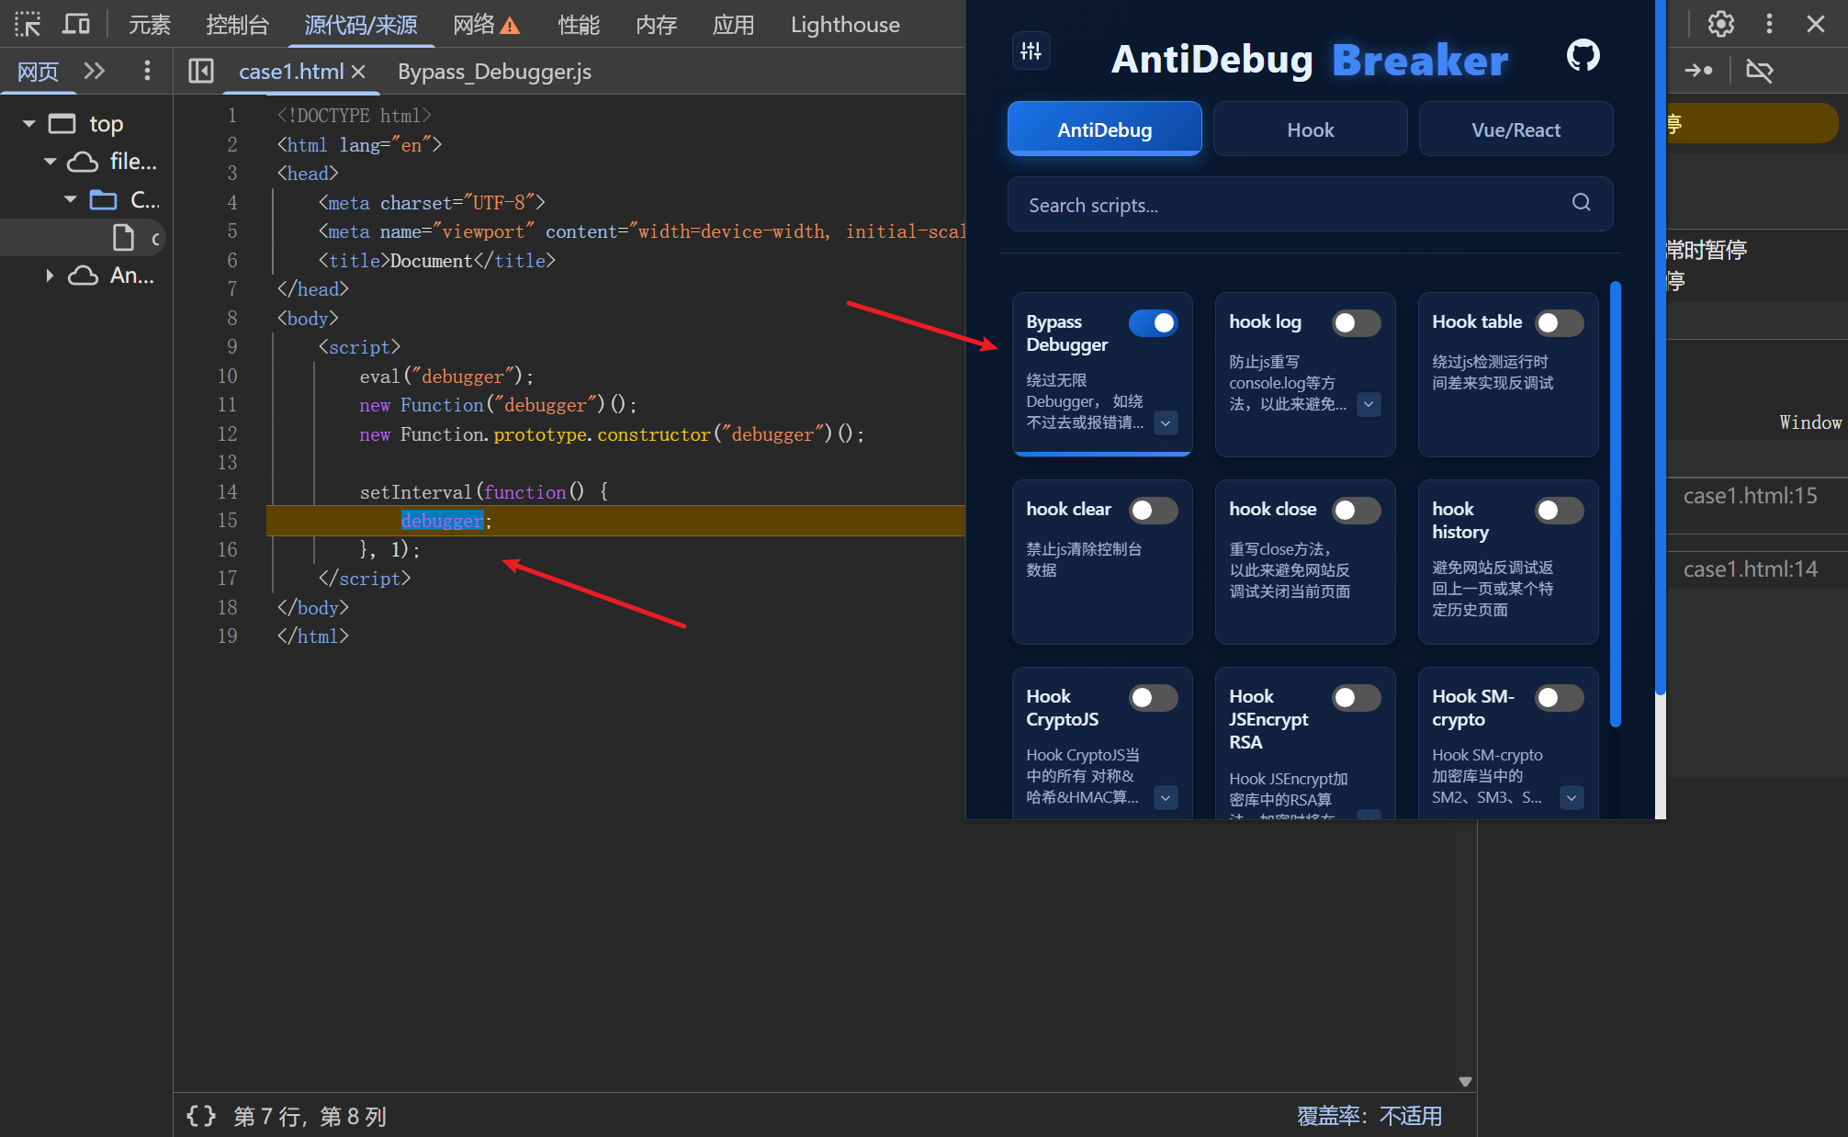
Task: Select the inspect element picker icon
Action: click(x=28, y=24)
